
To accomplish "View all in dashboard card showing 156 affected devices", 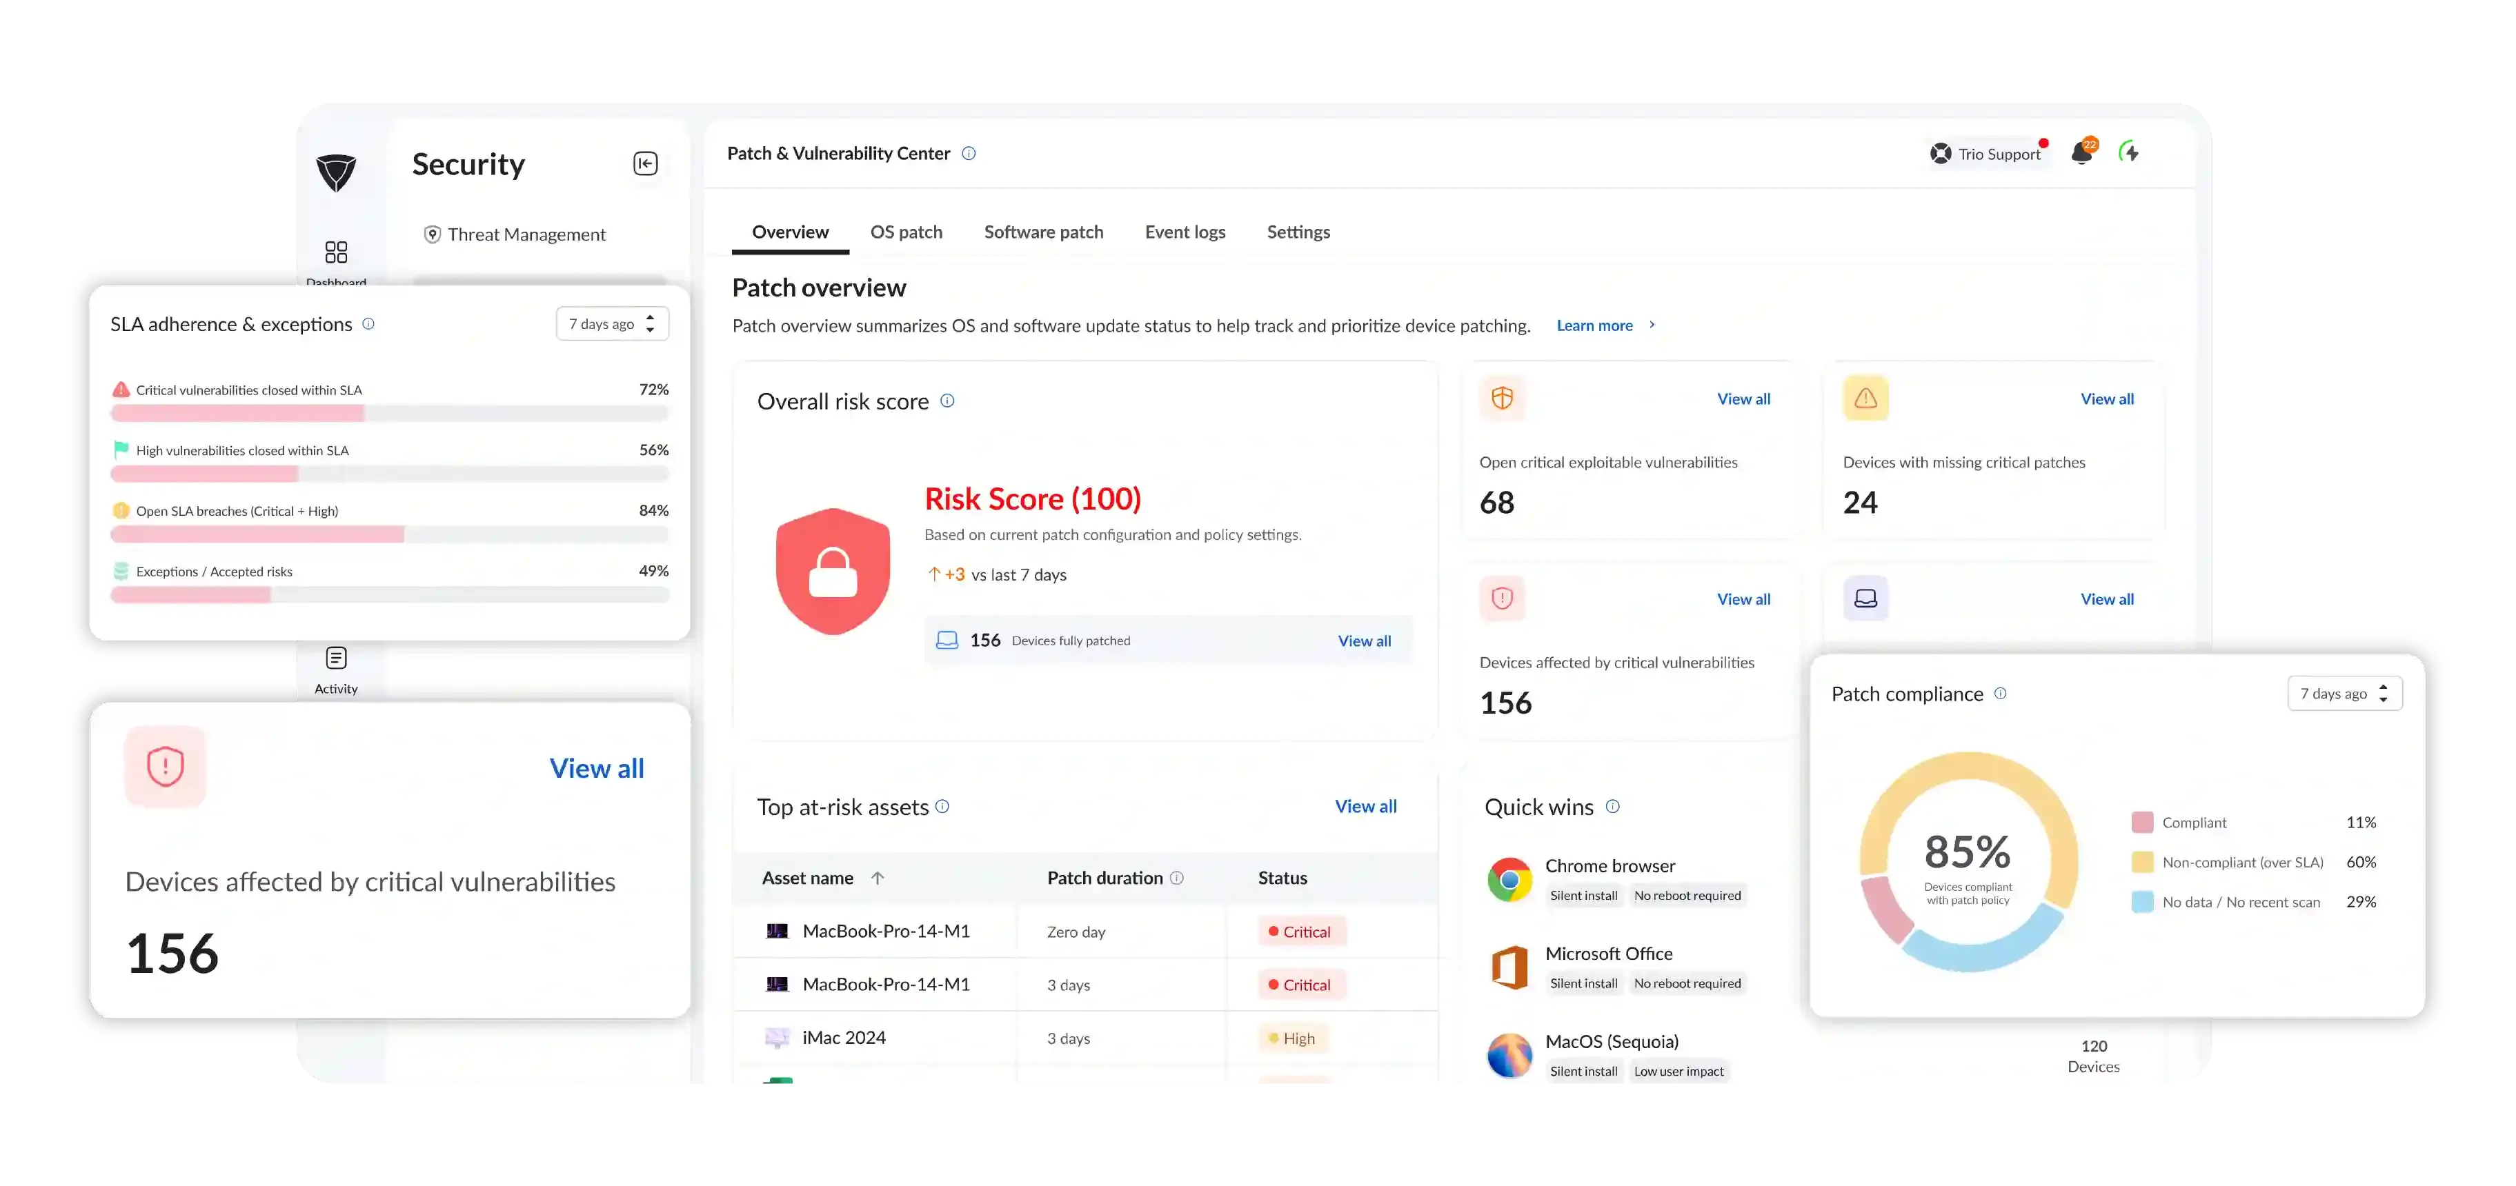I will coord(1743,599).
